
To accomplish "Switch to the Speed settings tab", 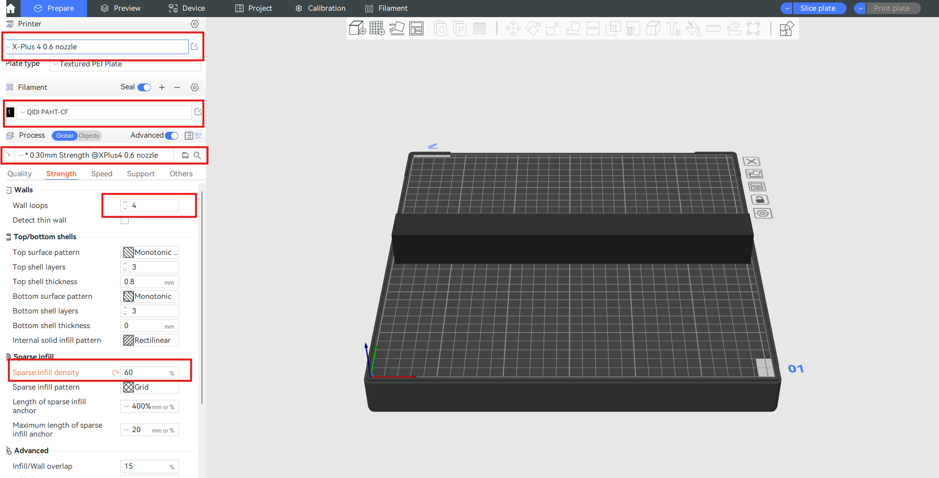I will 102,173.
